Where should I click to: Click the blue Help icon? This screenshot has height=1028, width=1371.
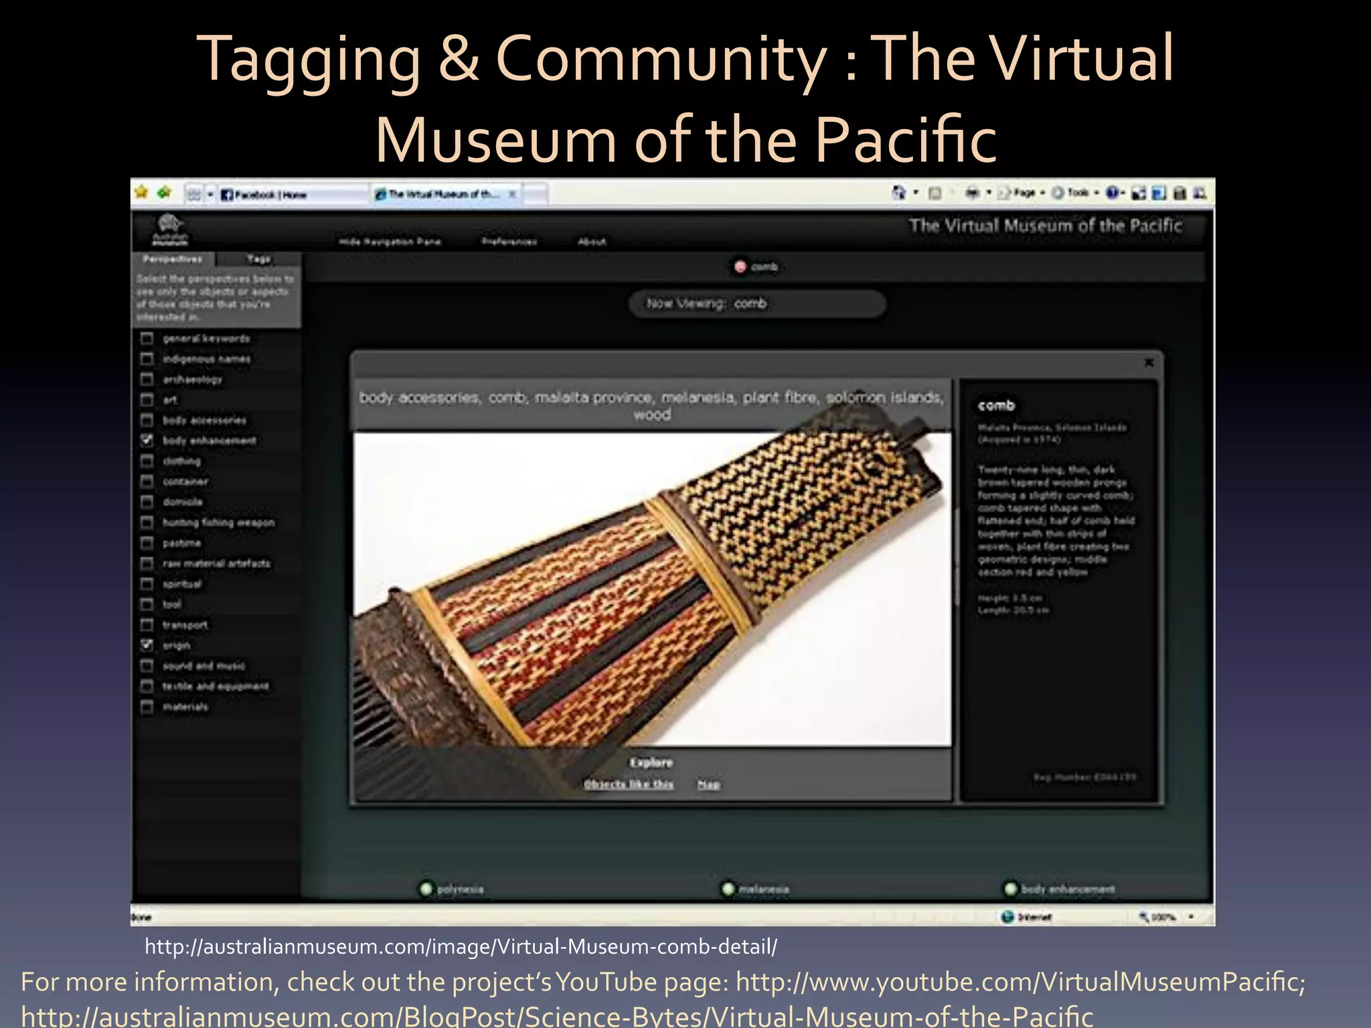(1112, 193)
